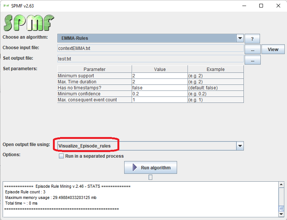Screen dimensions: 287x220
Task: Click the SPMF logo image
Action: tap(29, 23)
